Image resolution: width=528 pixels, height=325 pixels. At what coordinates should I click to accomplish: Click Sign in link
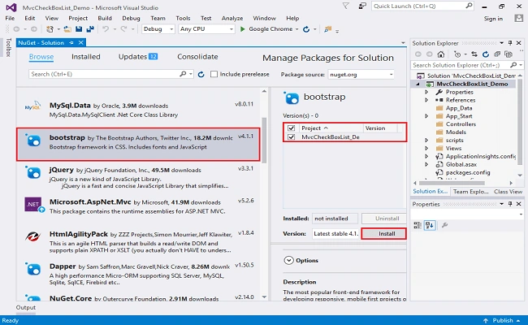[493, 19]
